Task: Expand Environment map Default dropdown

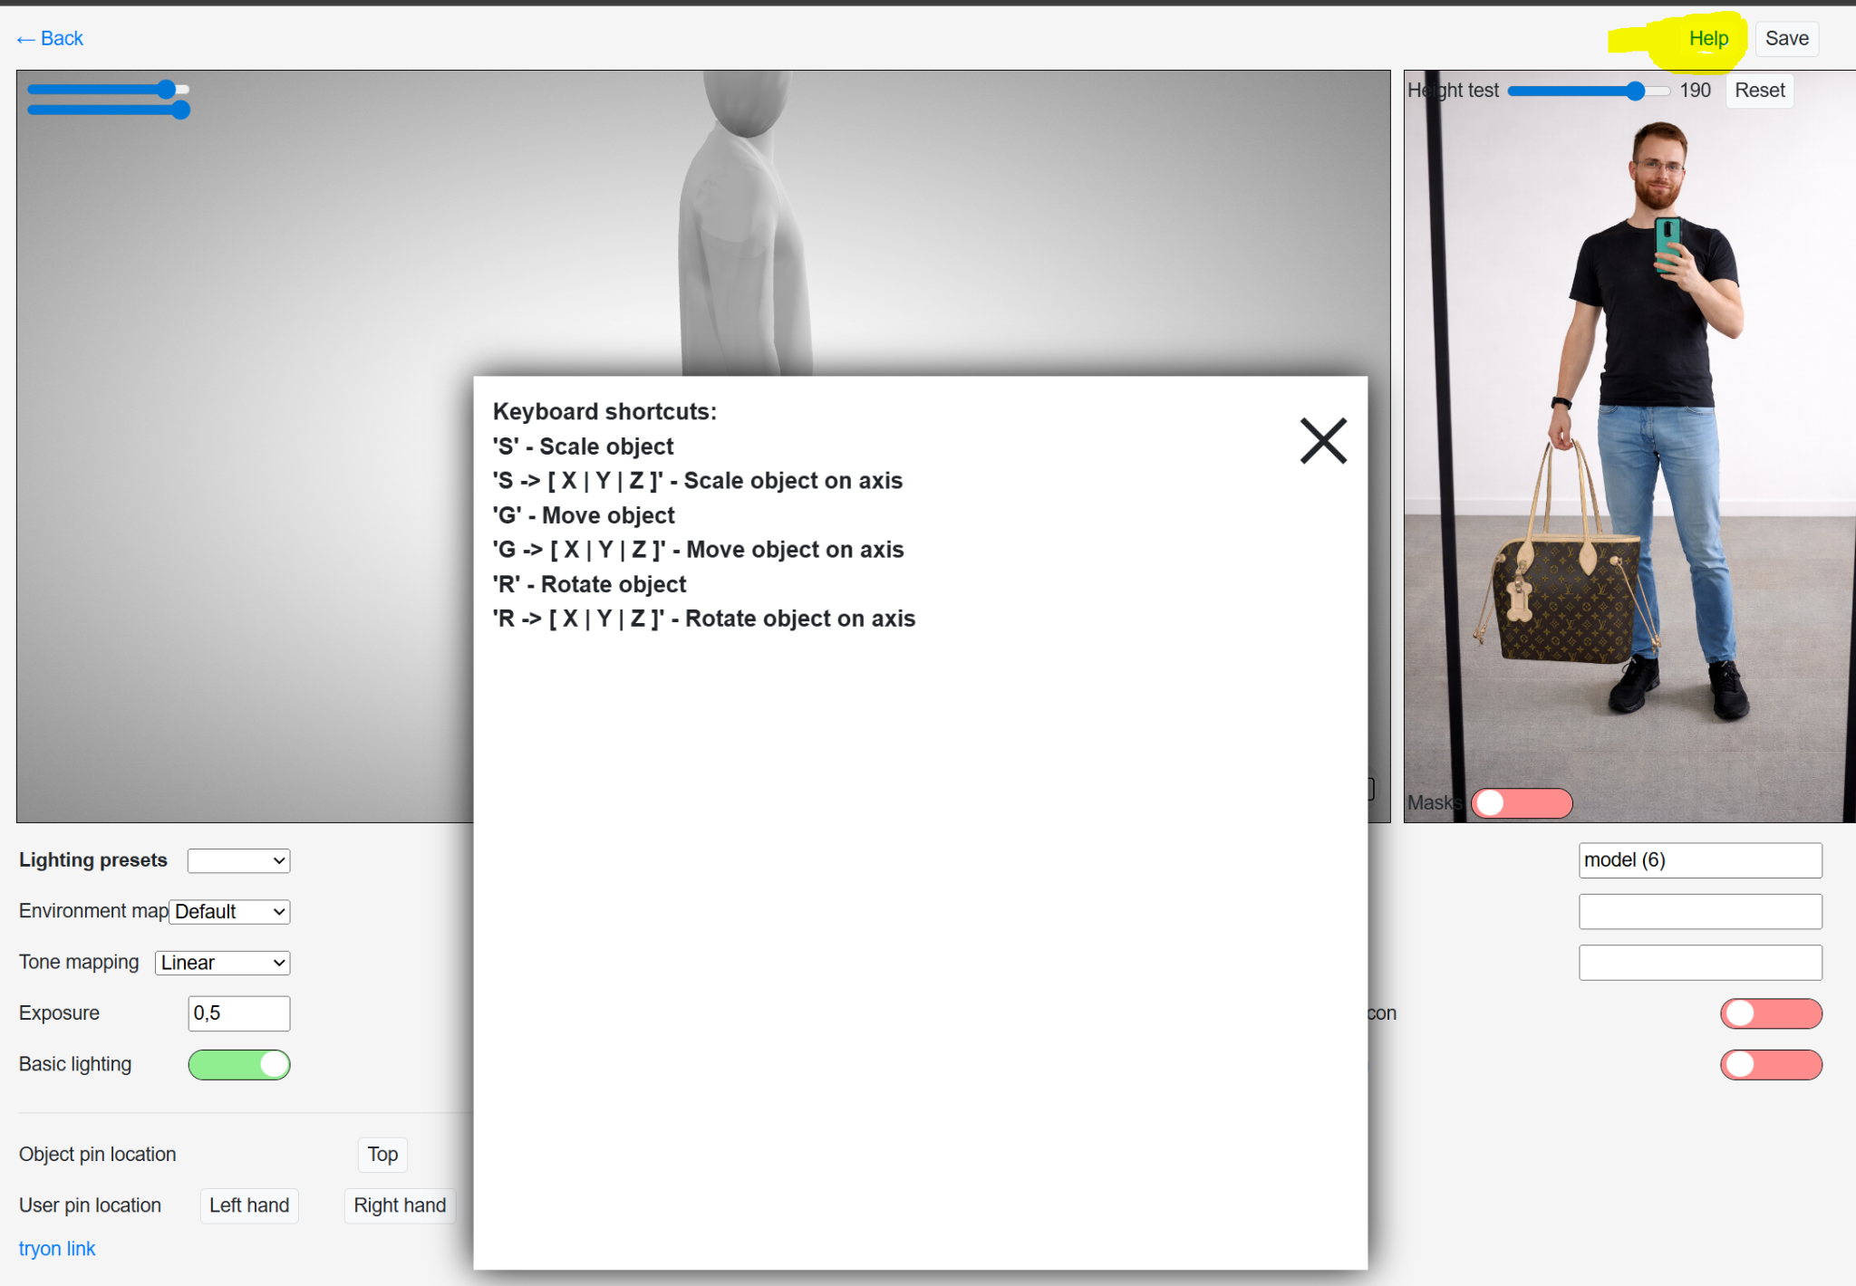Action: pyautogui.click(x=230, y=912)
